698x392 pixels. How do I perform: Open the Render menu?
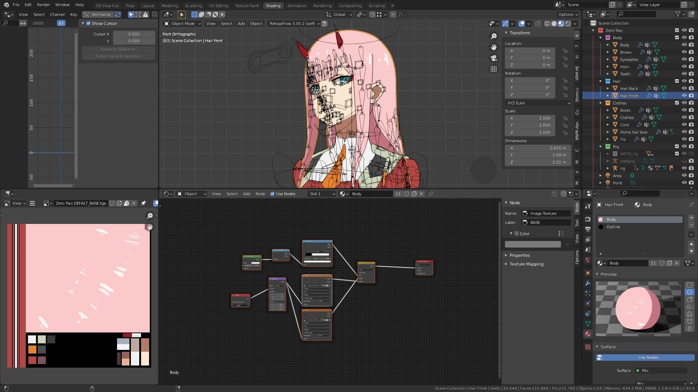tap(43, 5)
